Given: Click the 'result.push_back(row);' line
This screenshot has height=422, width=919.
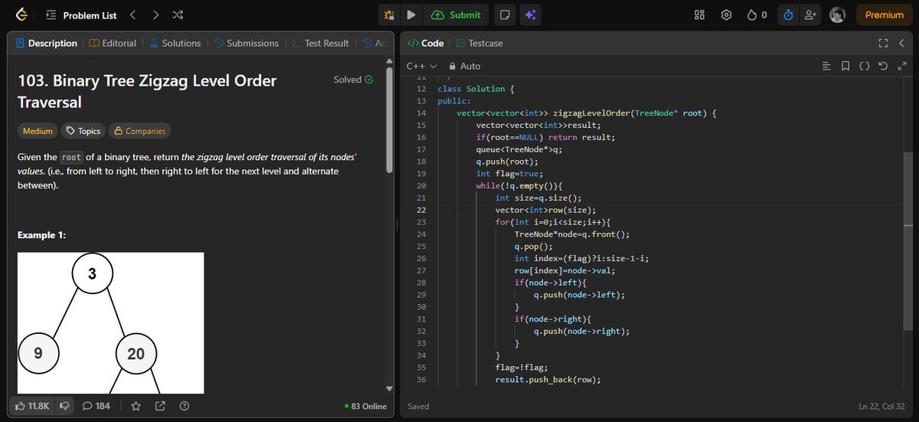Looking at the screenshot, I should (x=548, y=380).
